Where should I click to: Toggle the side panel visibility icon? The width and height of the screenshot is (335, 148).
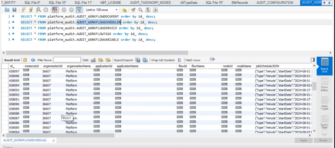(x=312, y=60)
